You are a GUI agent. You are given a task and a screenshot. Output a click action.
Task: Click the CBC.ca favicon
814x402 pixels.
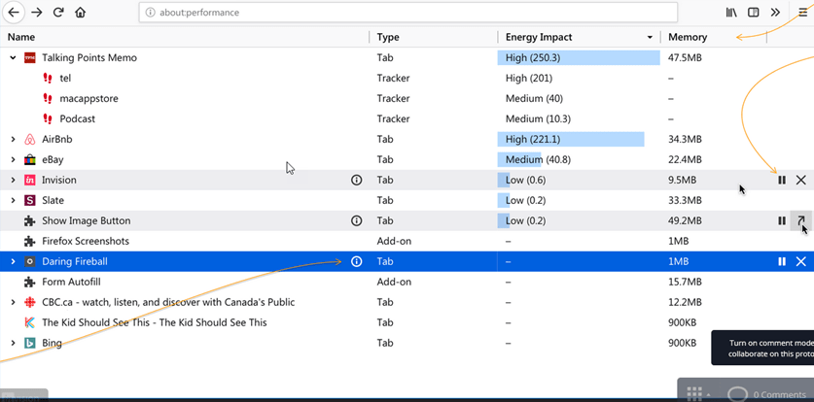29,302
